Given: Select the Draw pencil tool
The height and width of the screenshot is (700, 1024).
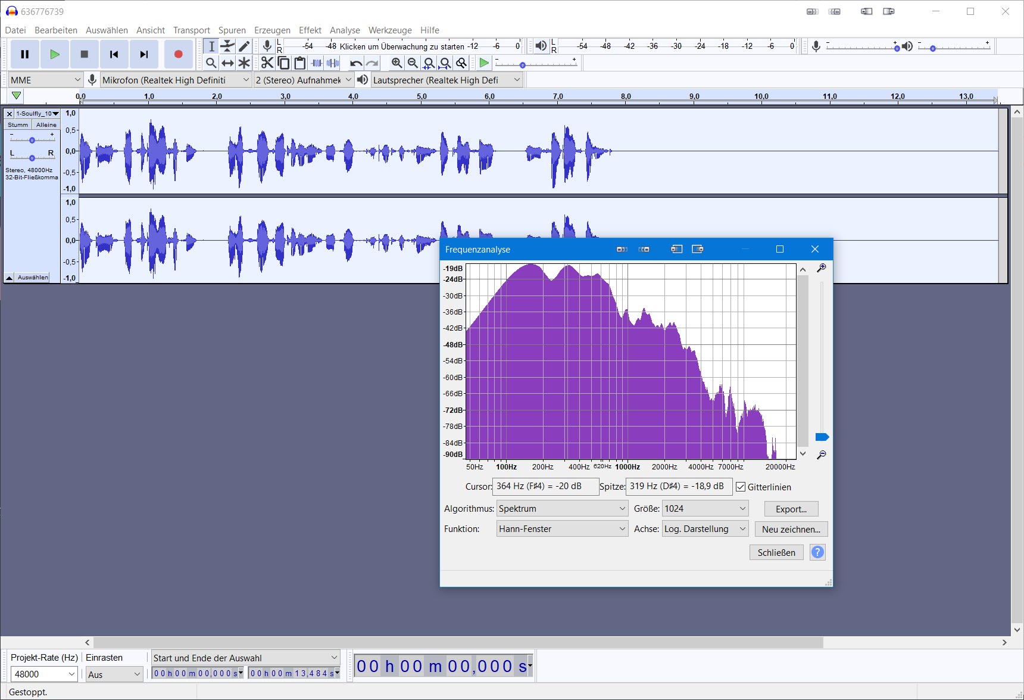Looking at the screenshot, I should (244, 46).
